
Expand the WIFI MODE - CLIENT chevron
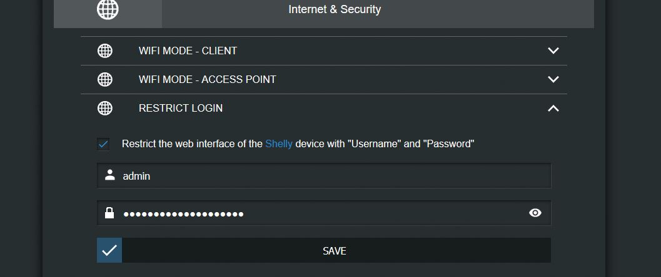[x=553, y=51]
